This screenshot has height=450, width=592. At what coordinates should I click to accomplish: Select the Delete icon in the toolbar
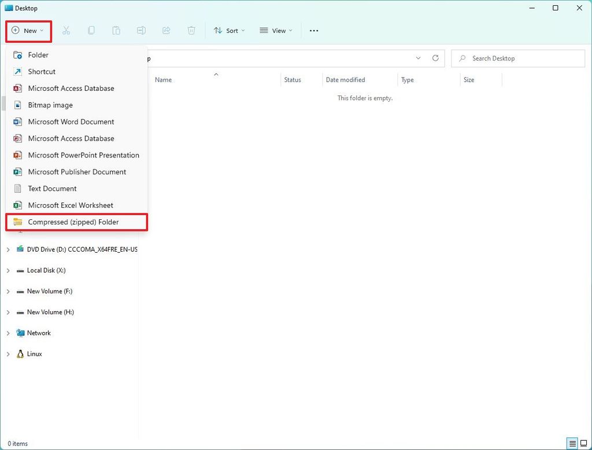[x=191, y=30]
